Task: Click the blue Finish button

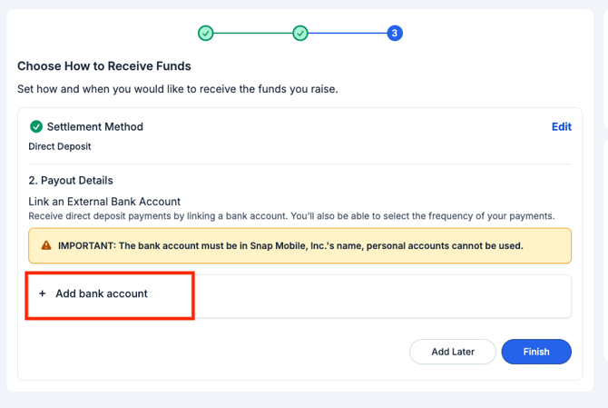Action: coord(536,352)
